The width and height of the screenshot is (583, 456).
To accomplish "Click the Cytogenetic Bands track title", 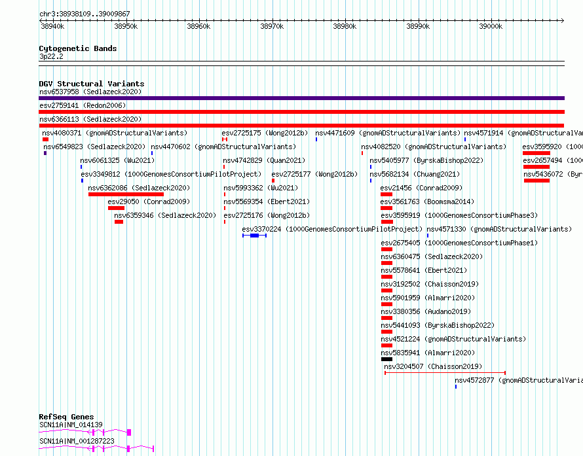I will pyautogui.click(x=78, y=48).
